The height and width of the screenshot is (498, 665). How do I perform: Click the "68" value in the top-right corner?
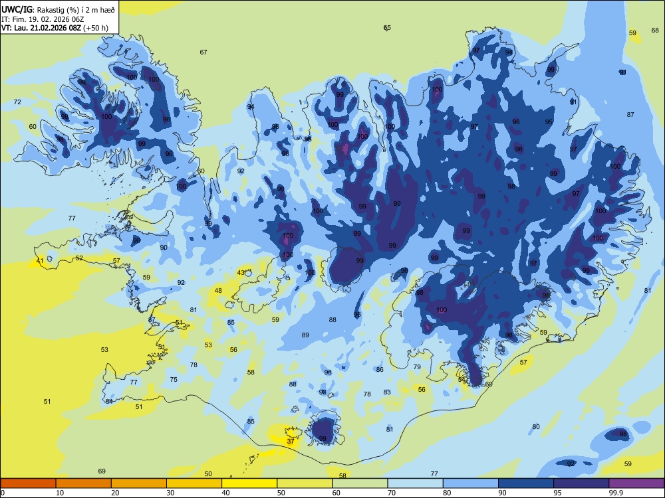click(x=655, y=30)
